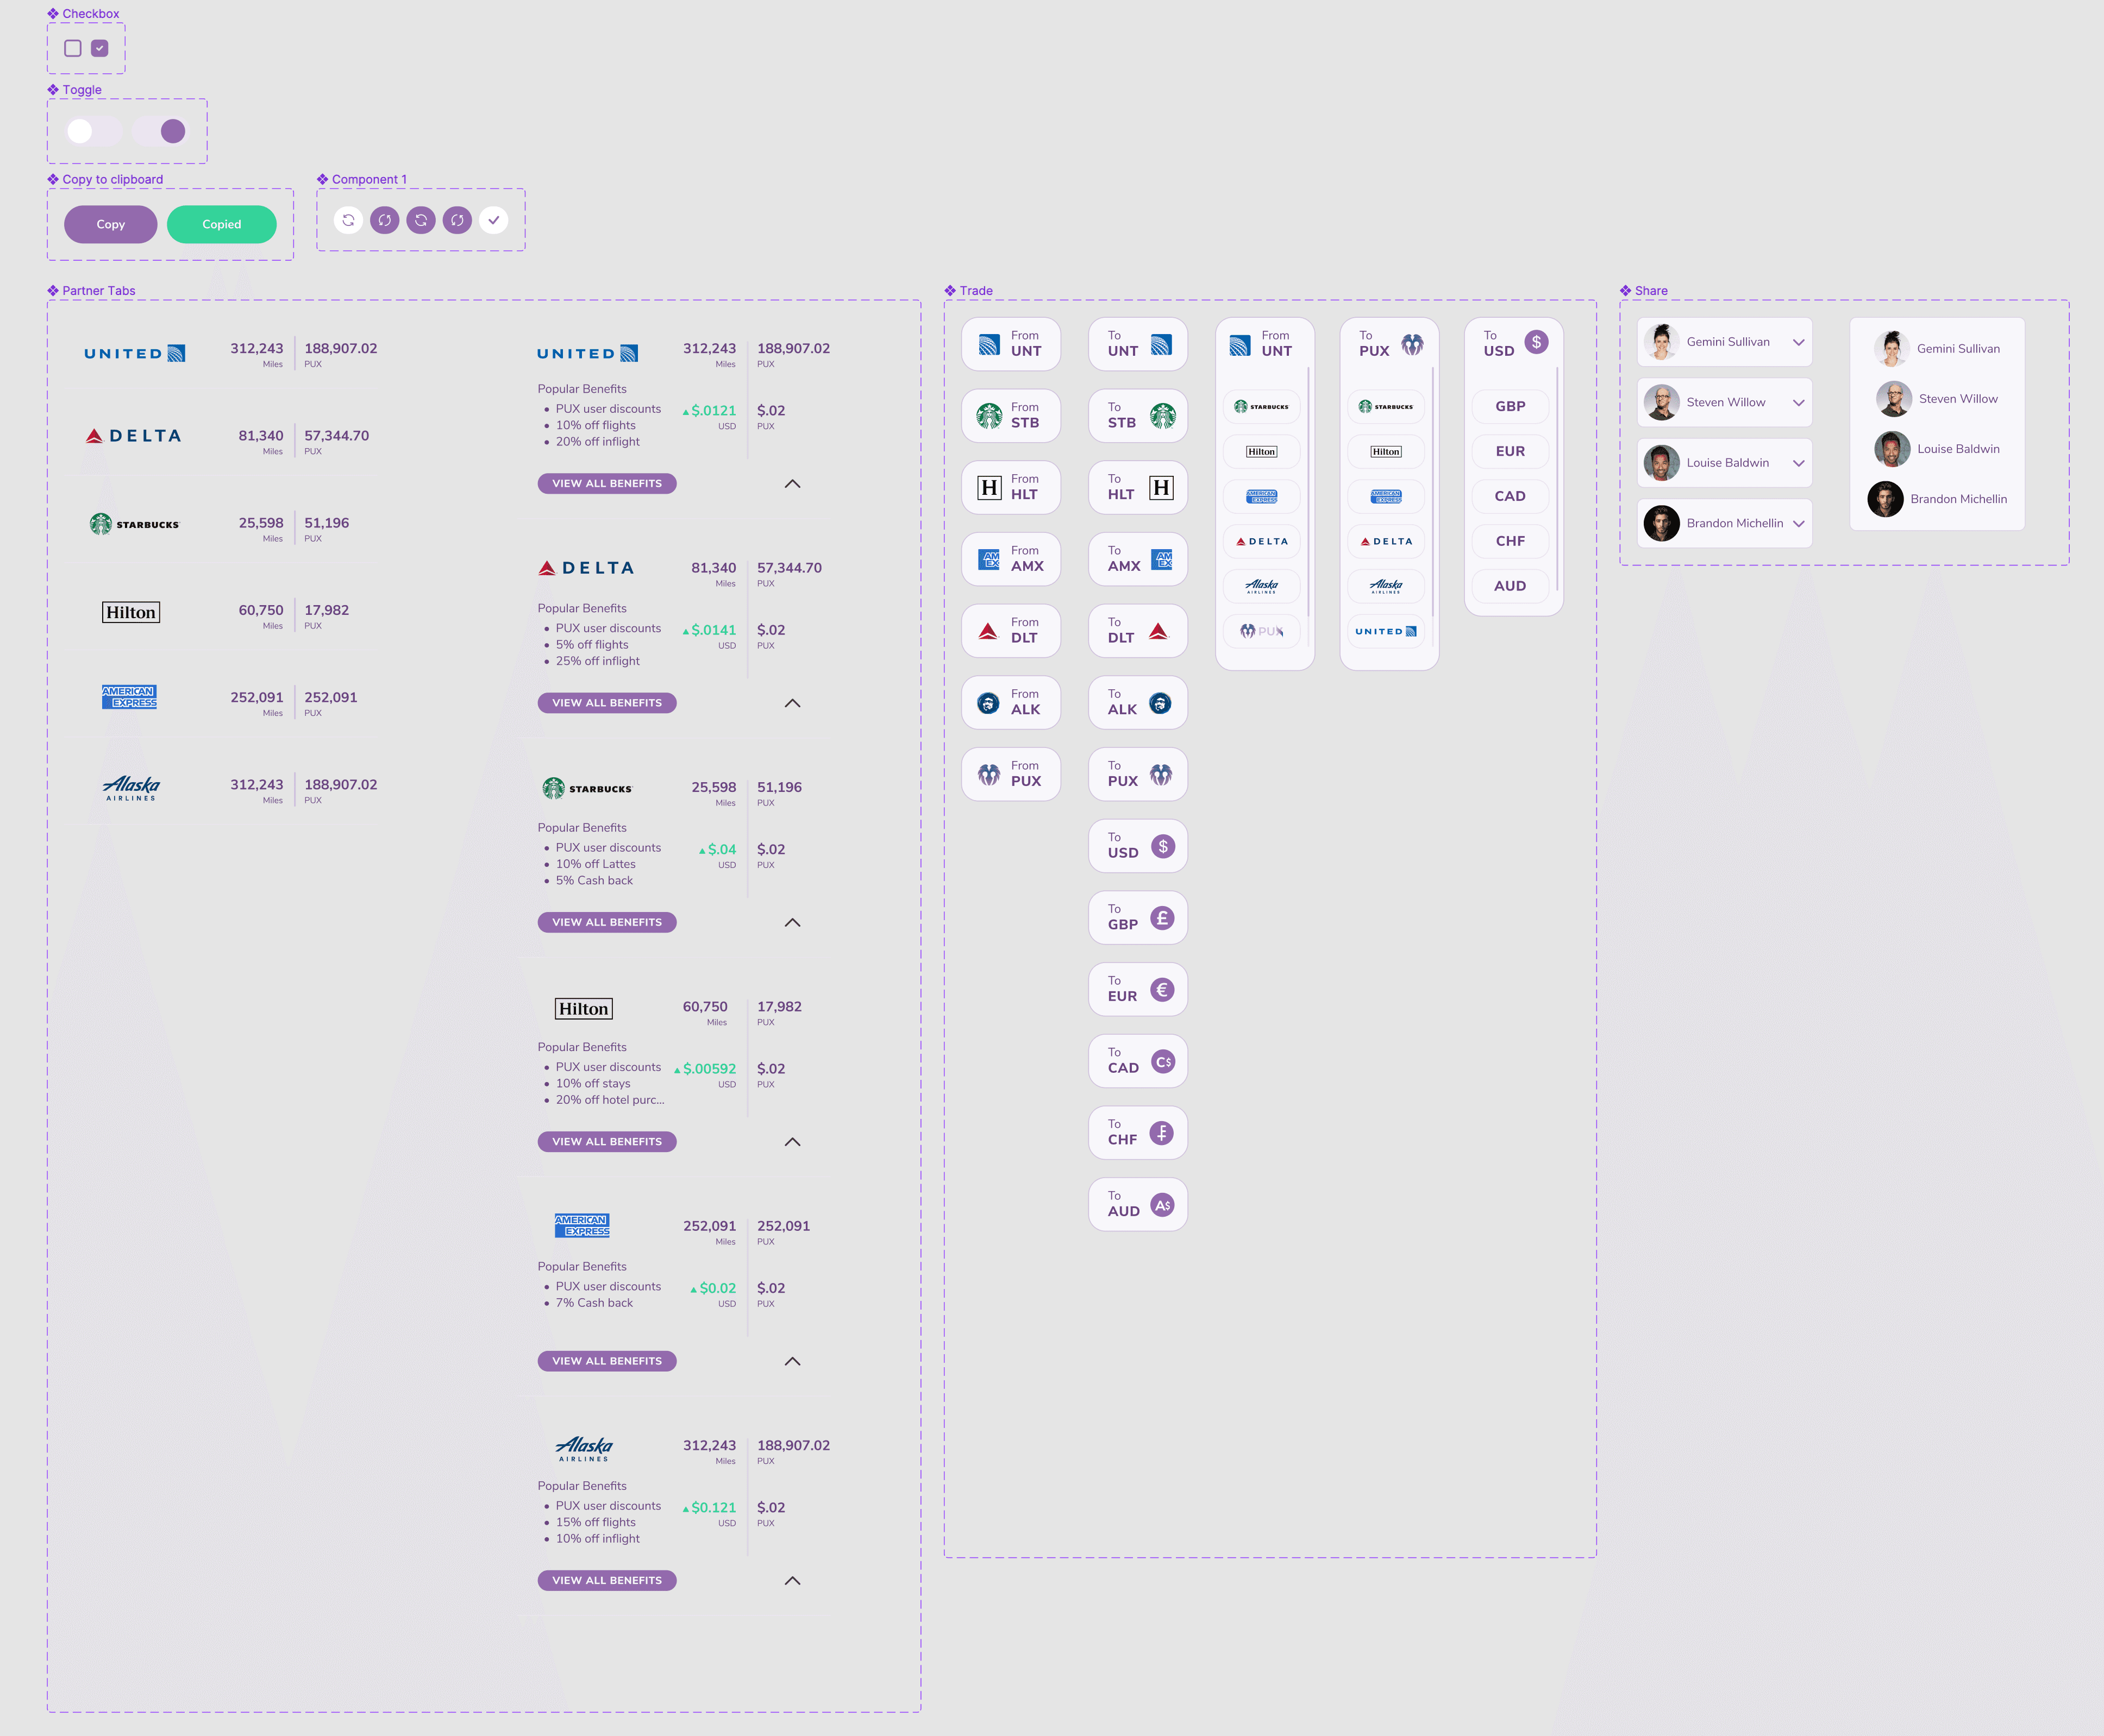Collapse the expanded Delta card with its chevron
Viewport: 2104px width, 1736px height.
point(792,703)
